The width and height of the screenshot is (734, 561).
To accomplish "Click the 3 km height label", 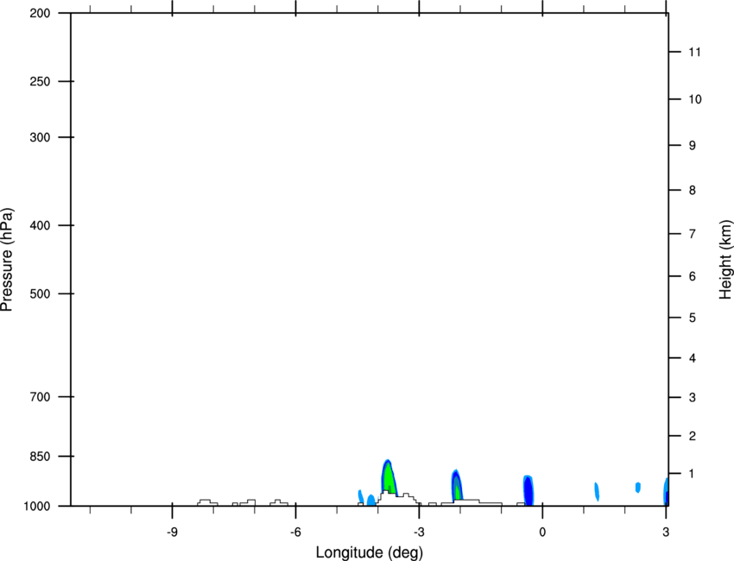I will coord(693,398).
